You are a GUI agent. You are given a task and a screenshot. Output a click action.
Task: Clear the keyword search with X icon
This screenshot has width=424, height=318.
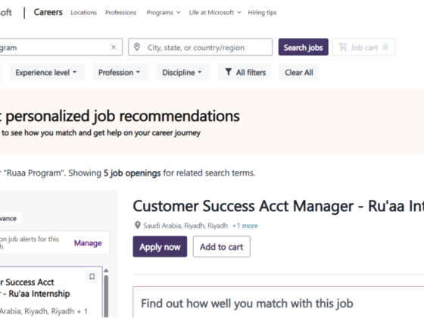click(114, 47)
